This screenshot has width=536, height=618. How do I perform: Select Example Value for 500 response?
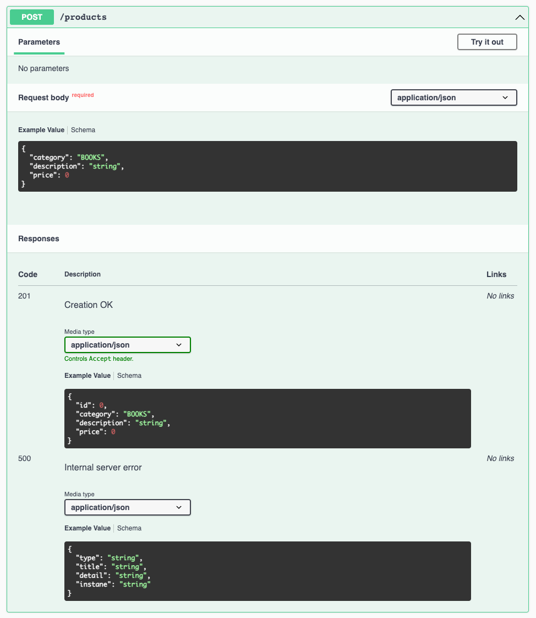coord(87,528)
